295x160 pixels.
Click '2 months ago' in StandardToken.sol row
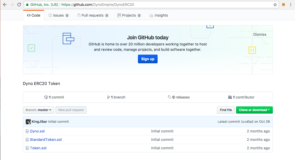pos(258,140)
